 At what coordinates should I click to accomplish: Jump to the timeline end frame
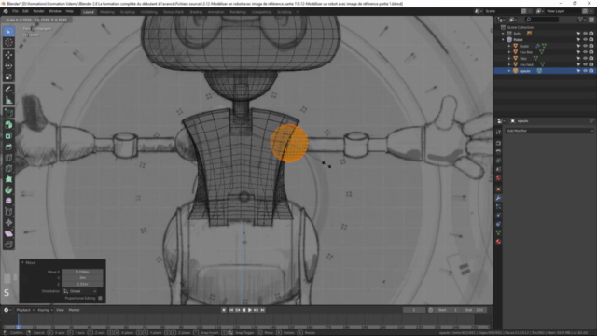[262, 310]
